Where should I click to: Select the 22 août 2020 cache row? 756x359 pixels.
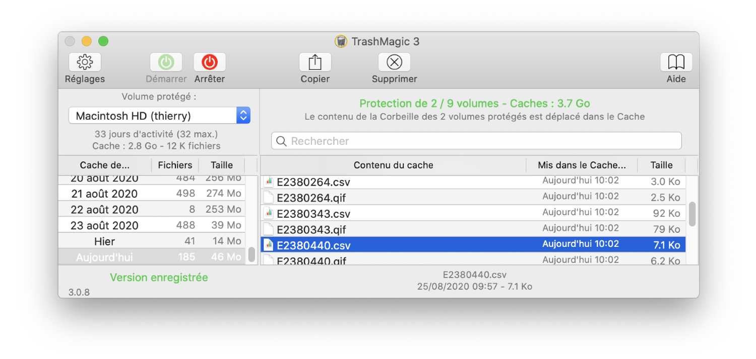coord(152,209)
